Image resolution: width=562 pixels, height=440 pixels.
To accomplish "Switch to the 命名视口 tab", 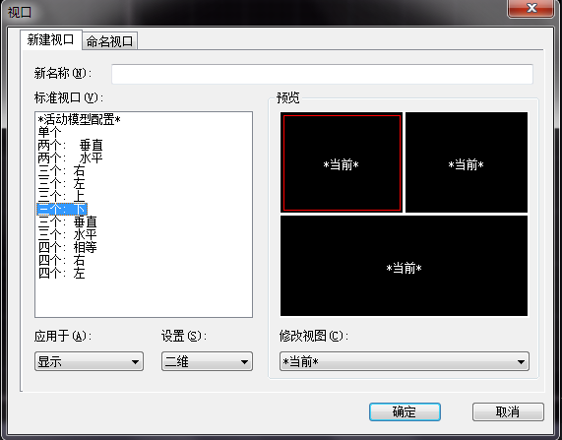I will point(109,41).
